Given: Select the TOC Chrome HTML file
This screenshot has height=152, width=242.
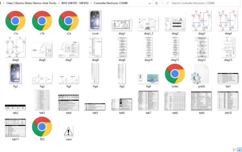Looking at the screenshot, I should pyautogui.click(x=42, y=127).
